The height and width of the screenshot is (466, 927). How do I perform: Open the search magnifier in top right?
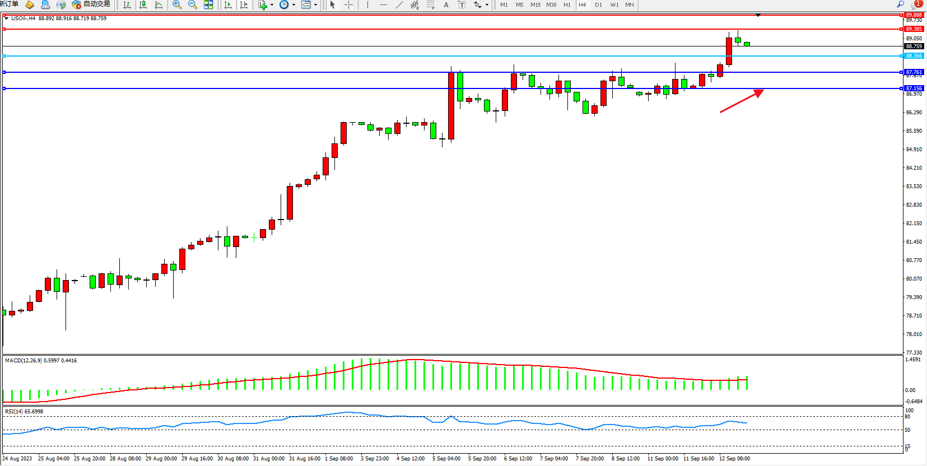(x=901, y=4)
